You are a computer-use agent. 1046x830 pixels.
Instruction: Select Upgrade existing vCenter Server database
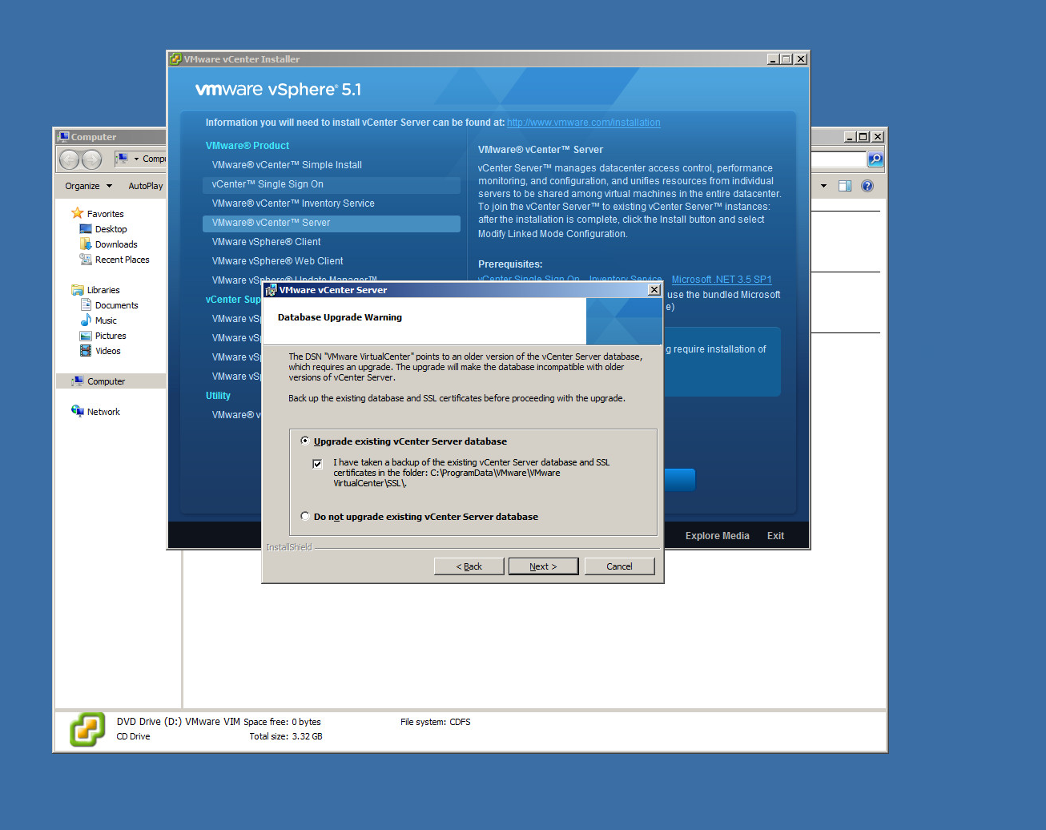[305, 441]
